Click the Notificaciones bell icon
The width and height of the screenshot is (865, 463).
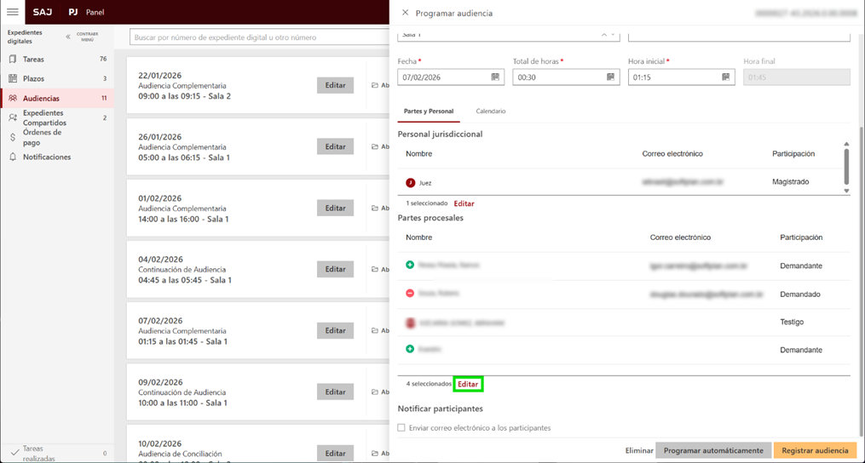click(x=13, y=157)
